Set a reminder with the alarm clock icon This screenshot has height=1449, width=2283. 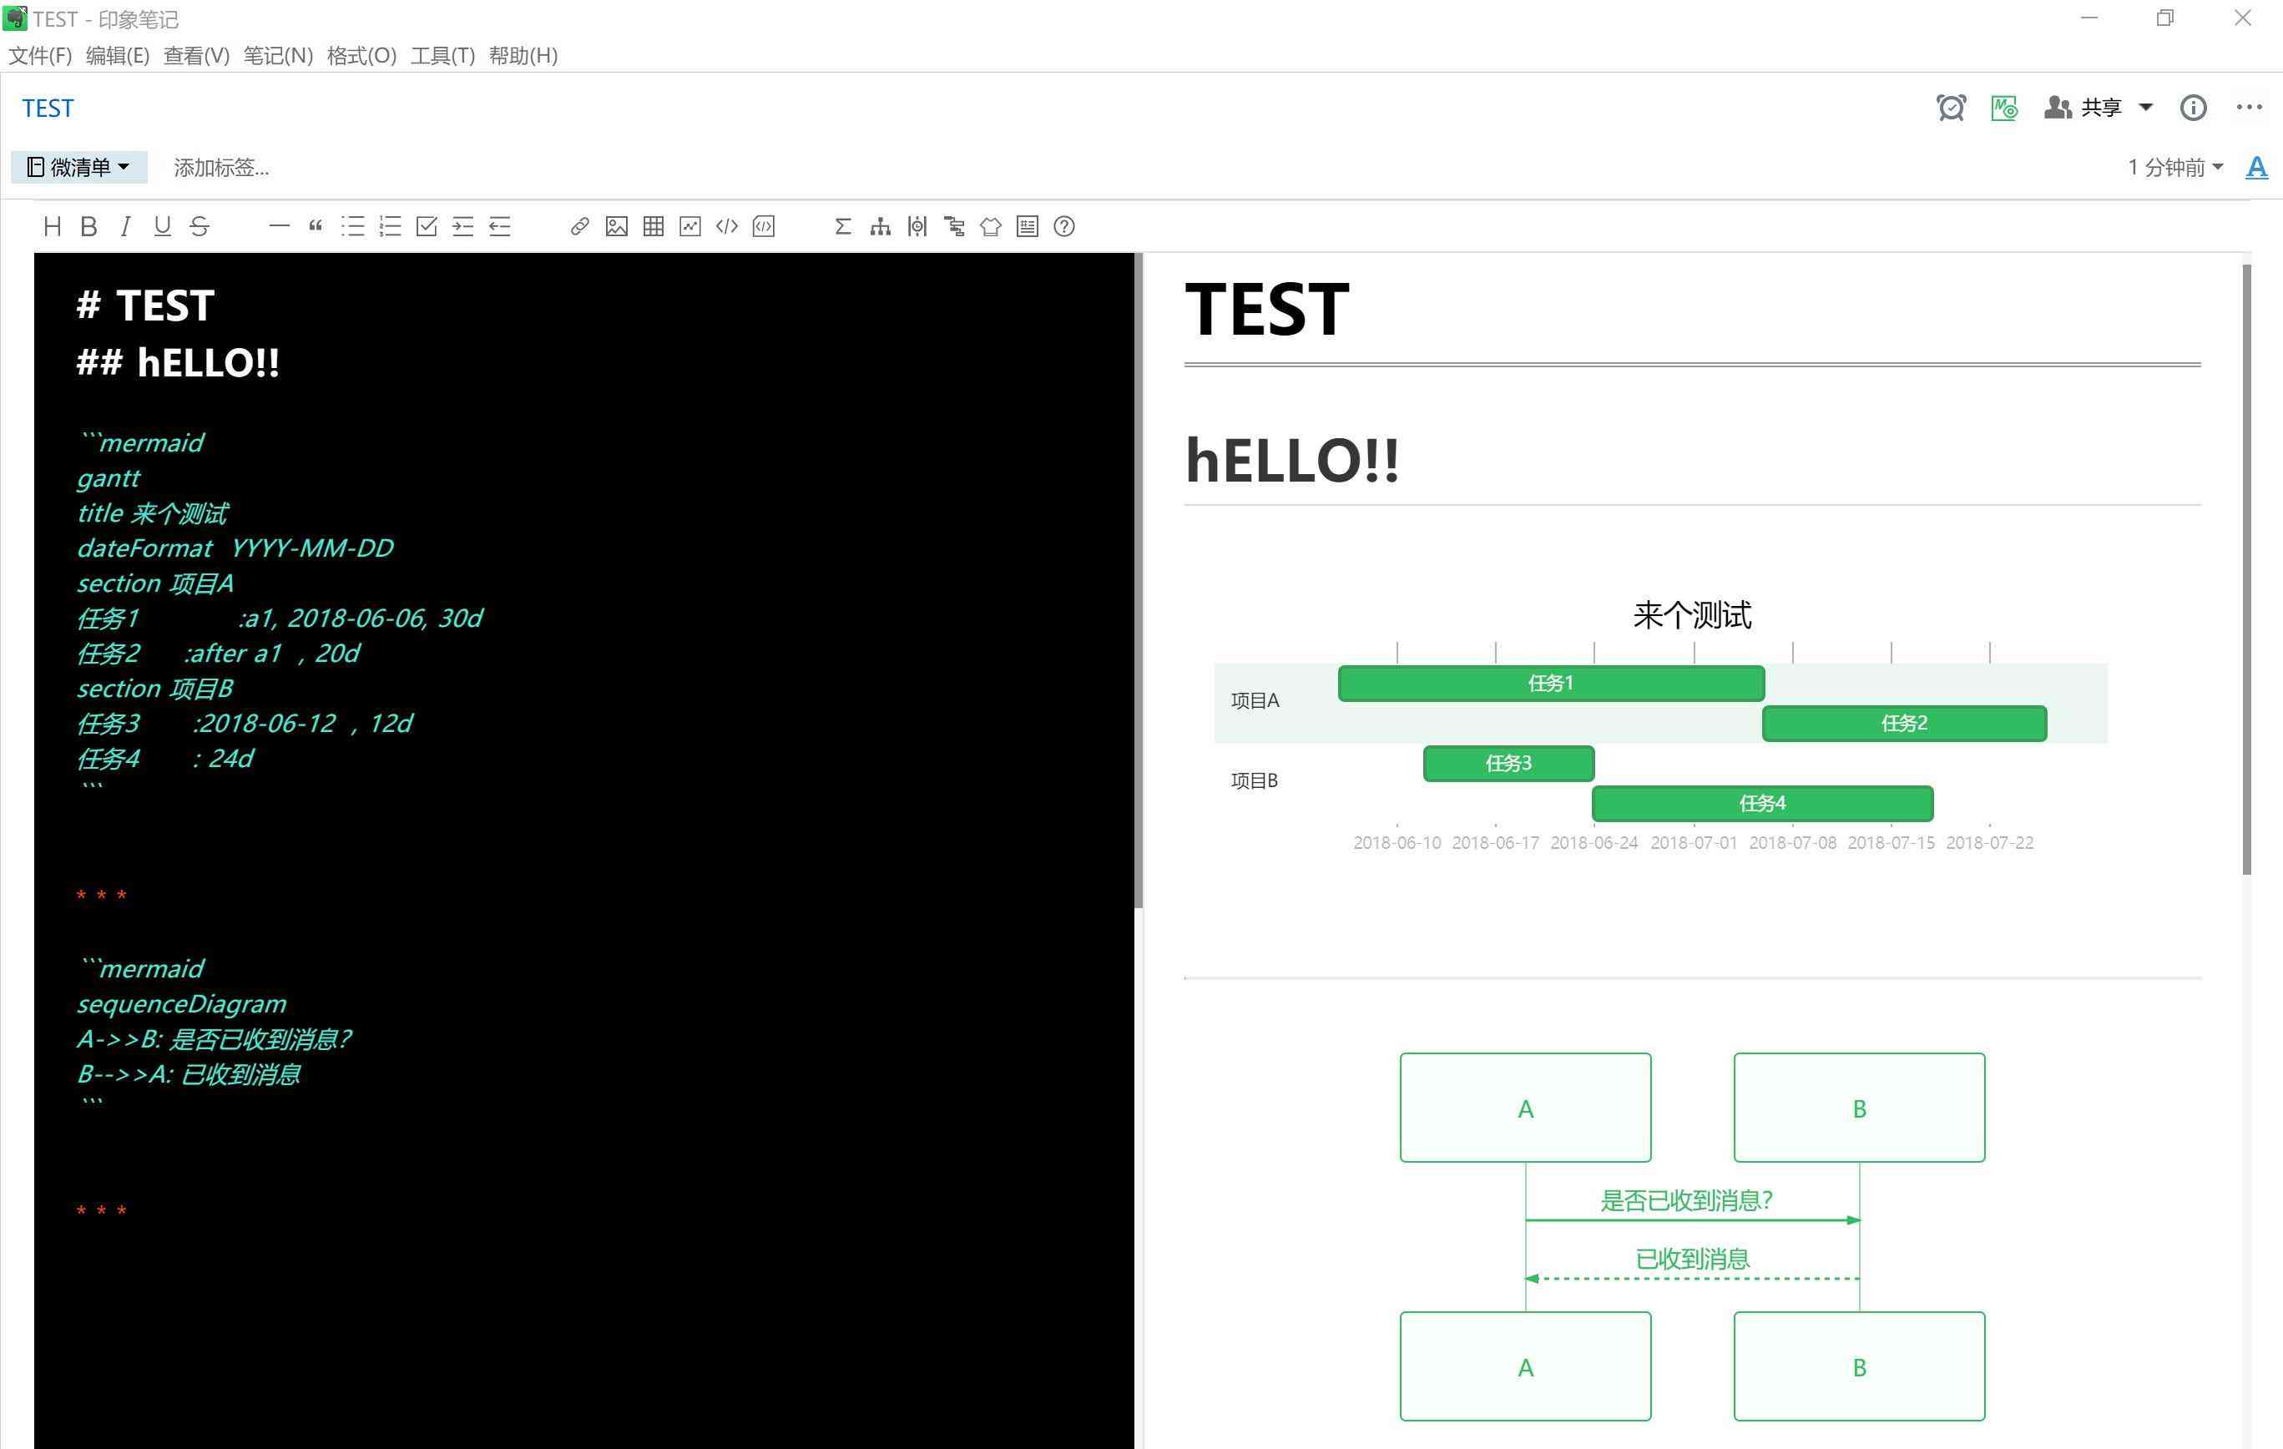pos(1951,109)
